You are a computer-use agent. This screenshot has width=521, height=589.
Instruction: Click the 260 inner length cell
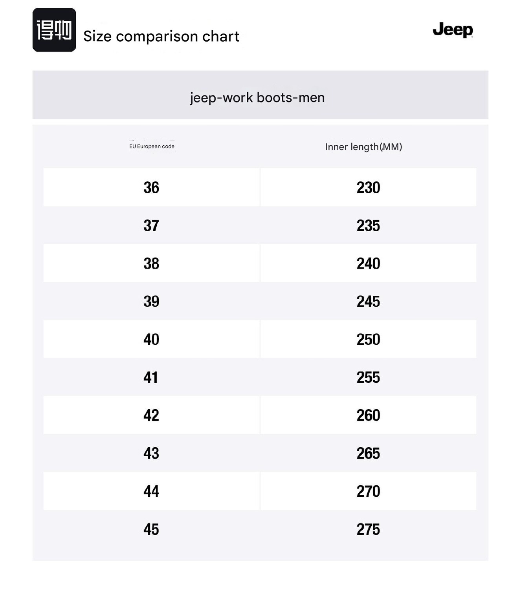point(368,415)
